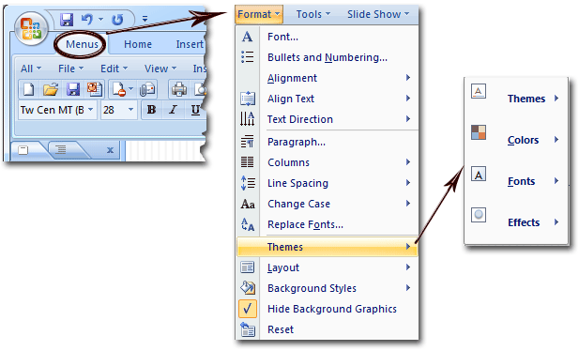The height and width of the screenshot is (351, 579).
Task: Click the Font letter A icon
Action: tap(247, 37)
